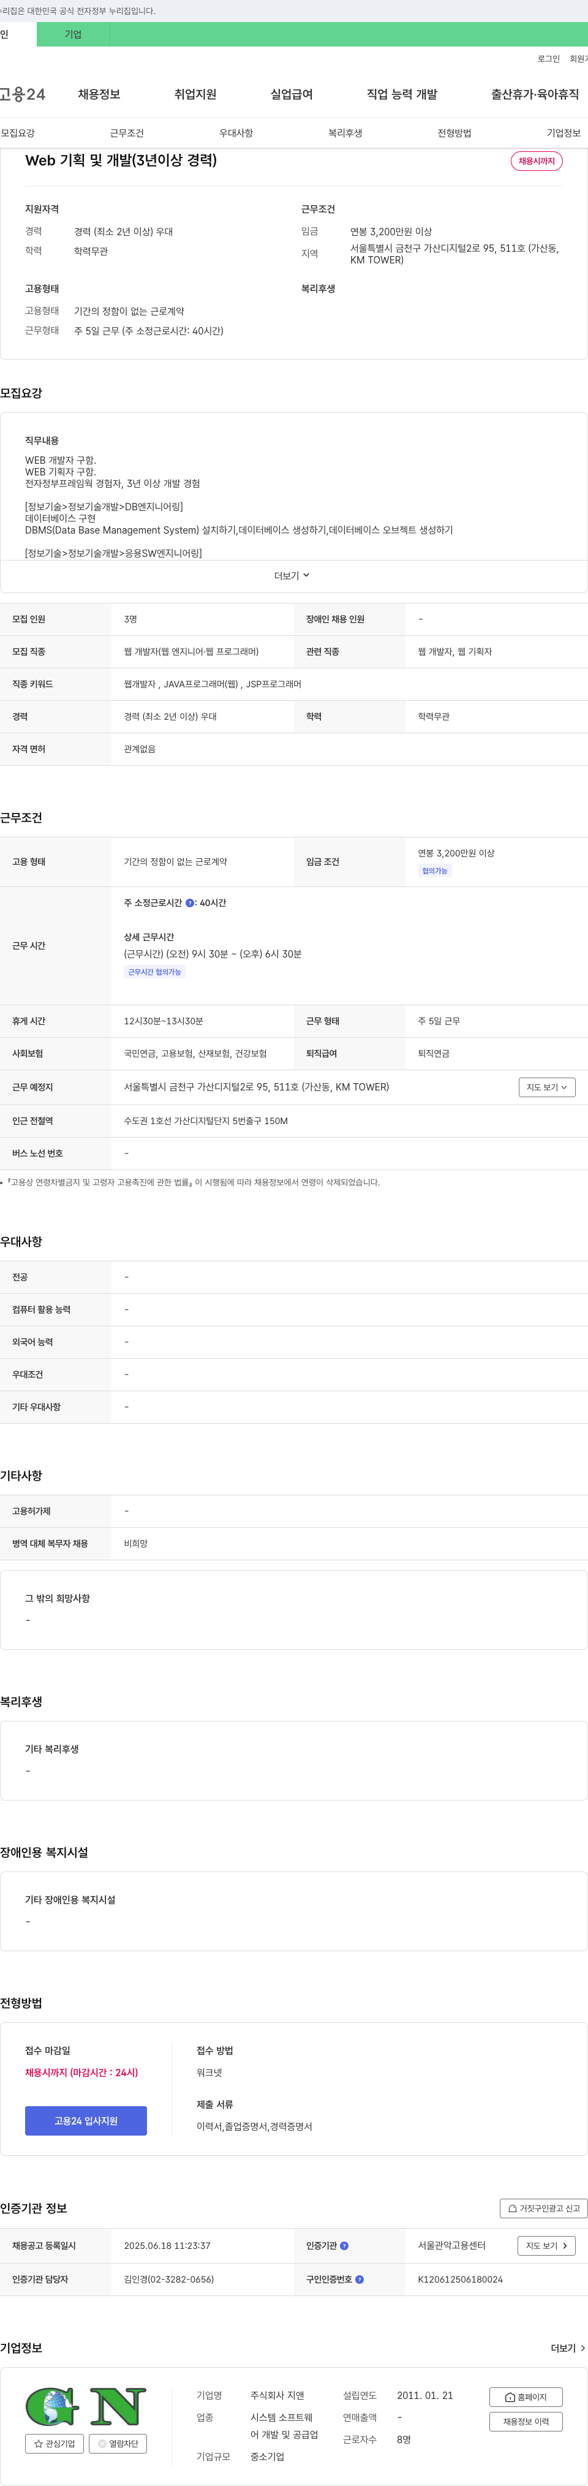Switch to 기업 top tab
Image resolution: width=588 pixels, height=2486 pixels.
point(73,35)
